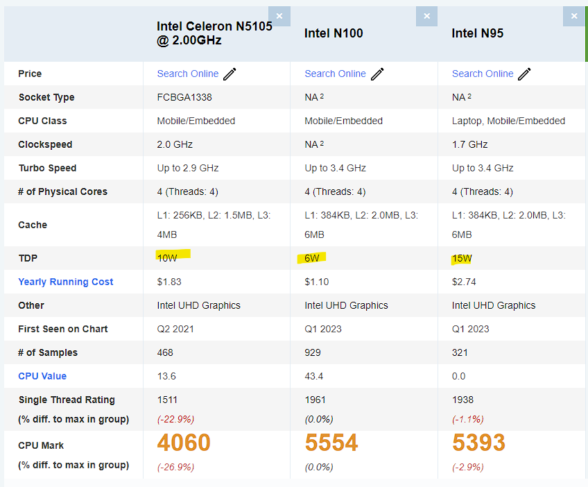
Task: Click the highlighted 15W TDP value
Action: 462,258
